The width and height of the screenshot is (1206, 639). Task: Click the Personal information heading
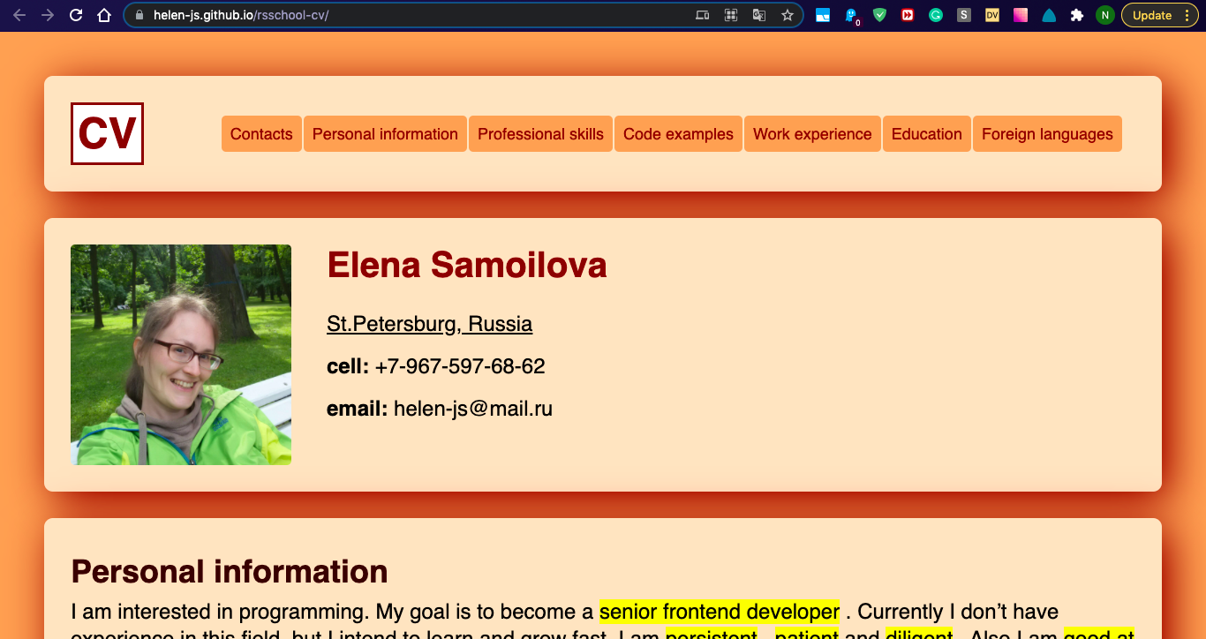point(230,572)
